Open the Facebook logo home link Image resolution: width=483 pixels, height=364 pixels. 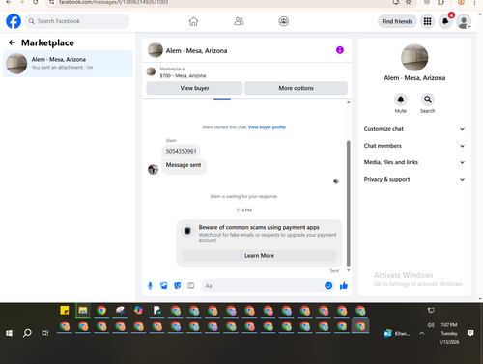[14, 21]
